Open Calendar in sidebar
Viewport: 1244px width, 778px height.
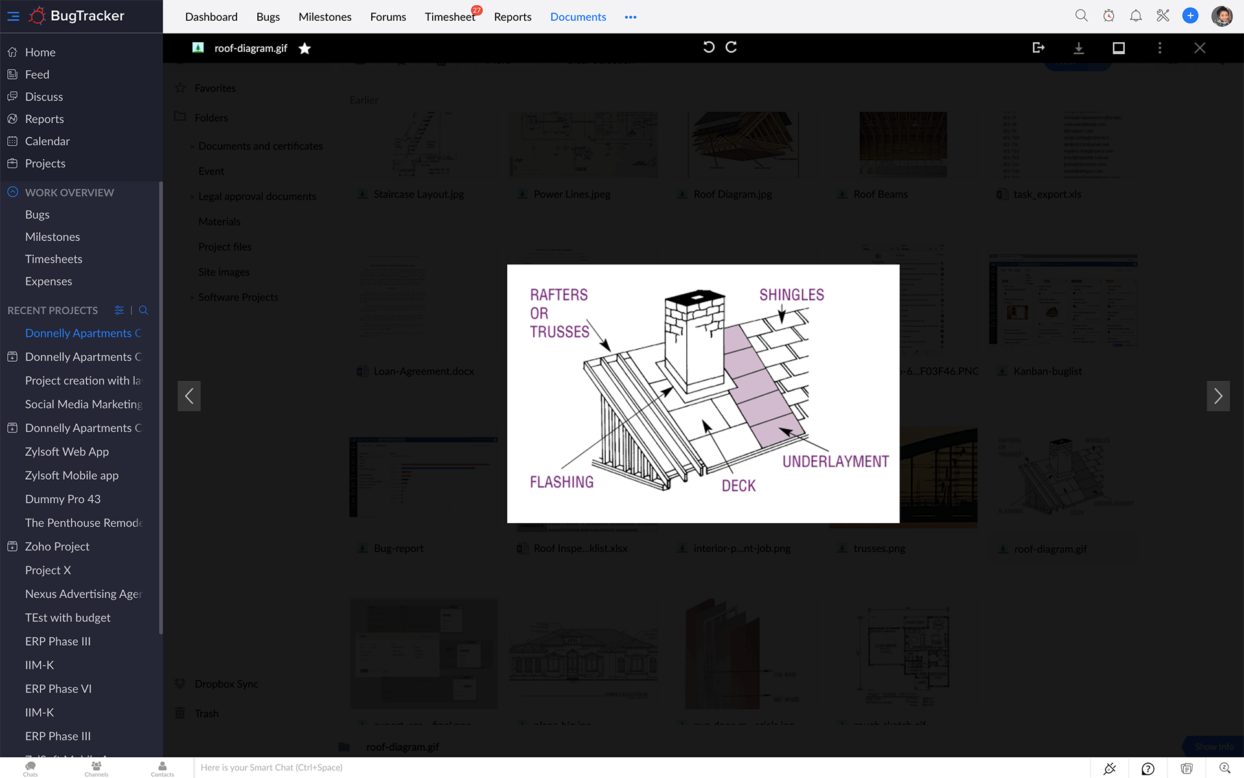47,141
